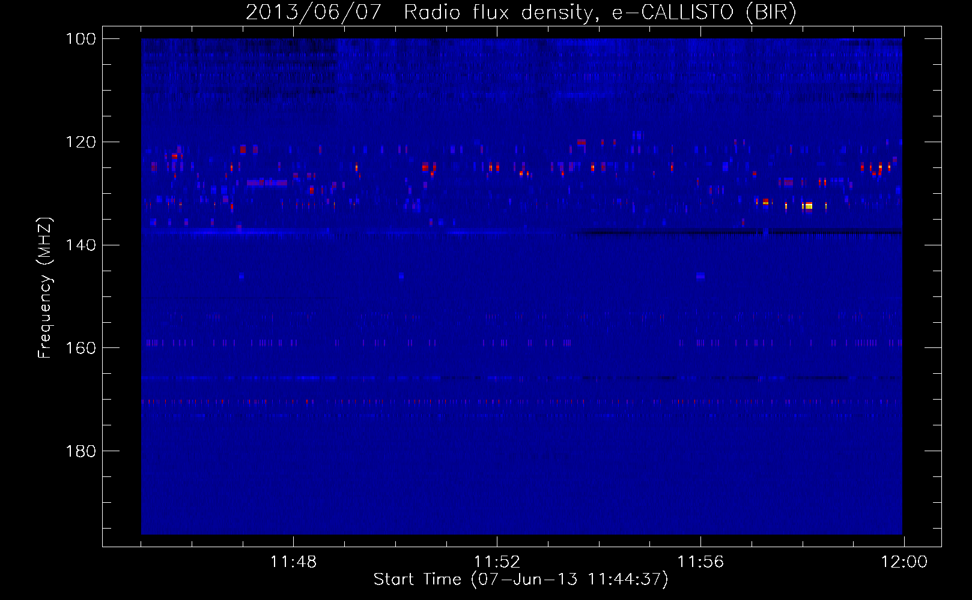Click the 12:00 time tick label
The height and width of the screenshot is (600, 972).
904,562
